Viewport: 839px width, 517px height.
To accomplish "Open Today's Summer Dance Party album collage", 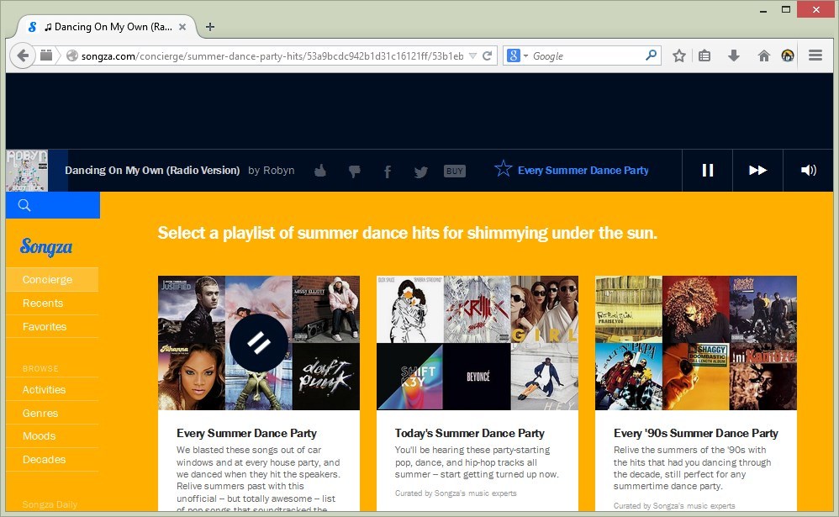I will [478, 342].
